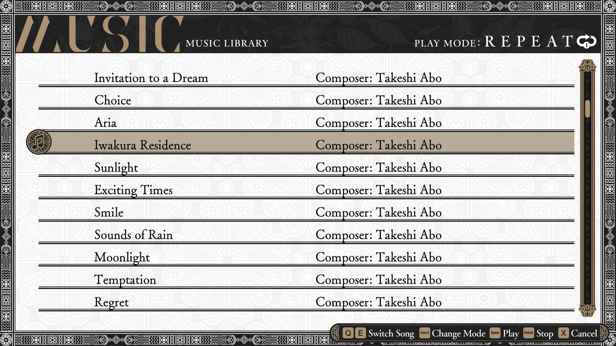The width and height of the screenshot is (616, 346).
Task: Click the scrollbar thumb handle
Action: click(587, 109)
